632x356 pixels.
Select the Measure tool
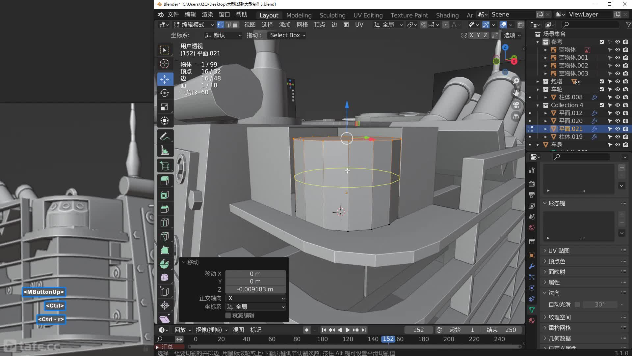tap(165, 151)
